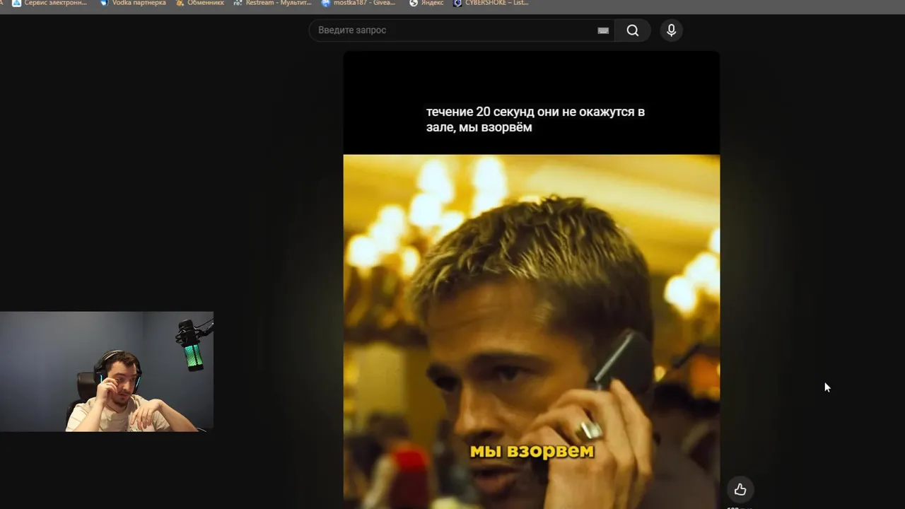Open the on-screen keyboard icon in search
The width and height of the screenshot is (905, 509).
[x=603, y=30]
